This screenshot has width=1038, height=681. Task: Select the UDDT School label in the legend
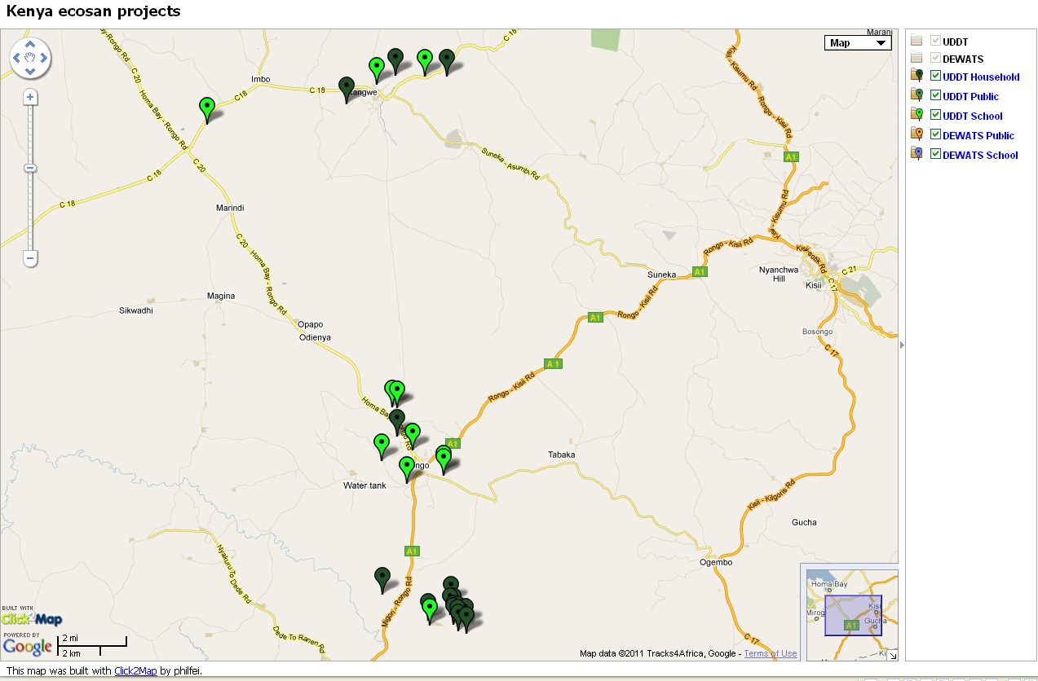click(974, 115)
